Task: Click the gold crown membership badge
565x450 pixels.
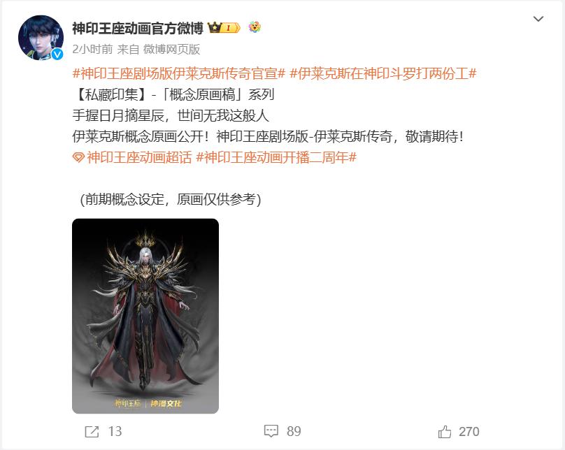Action: [224, 28]
